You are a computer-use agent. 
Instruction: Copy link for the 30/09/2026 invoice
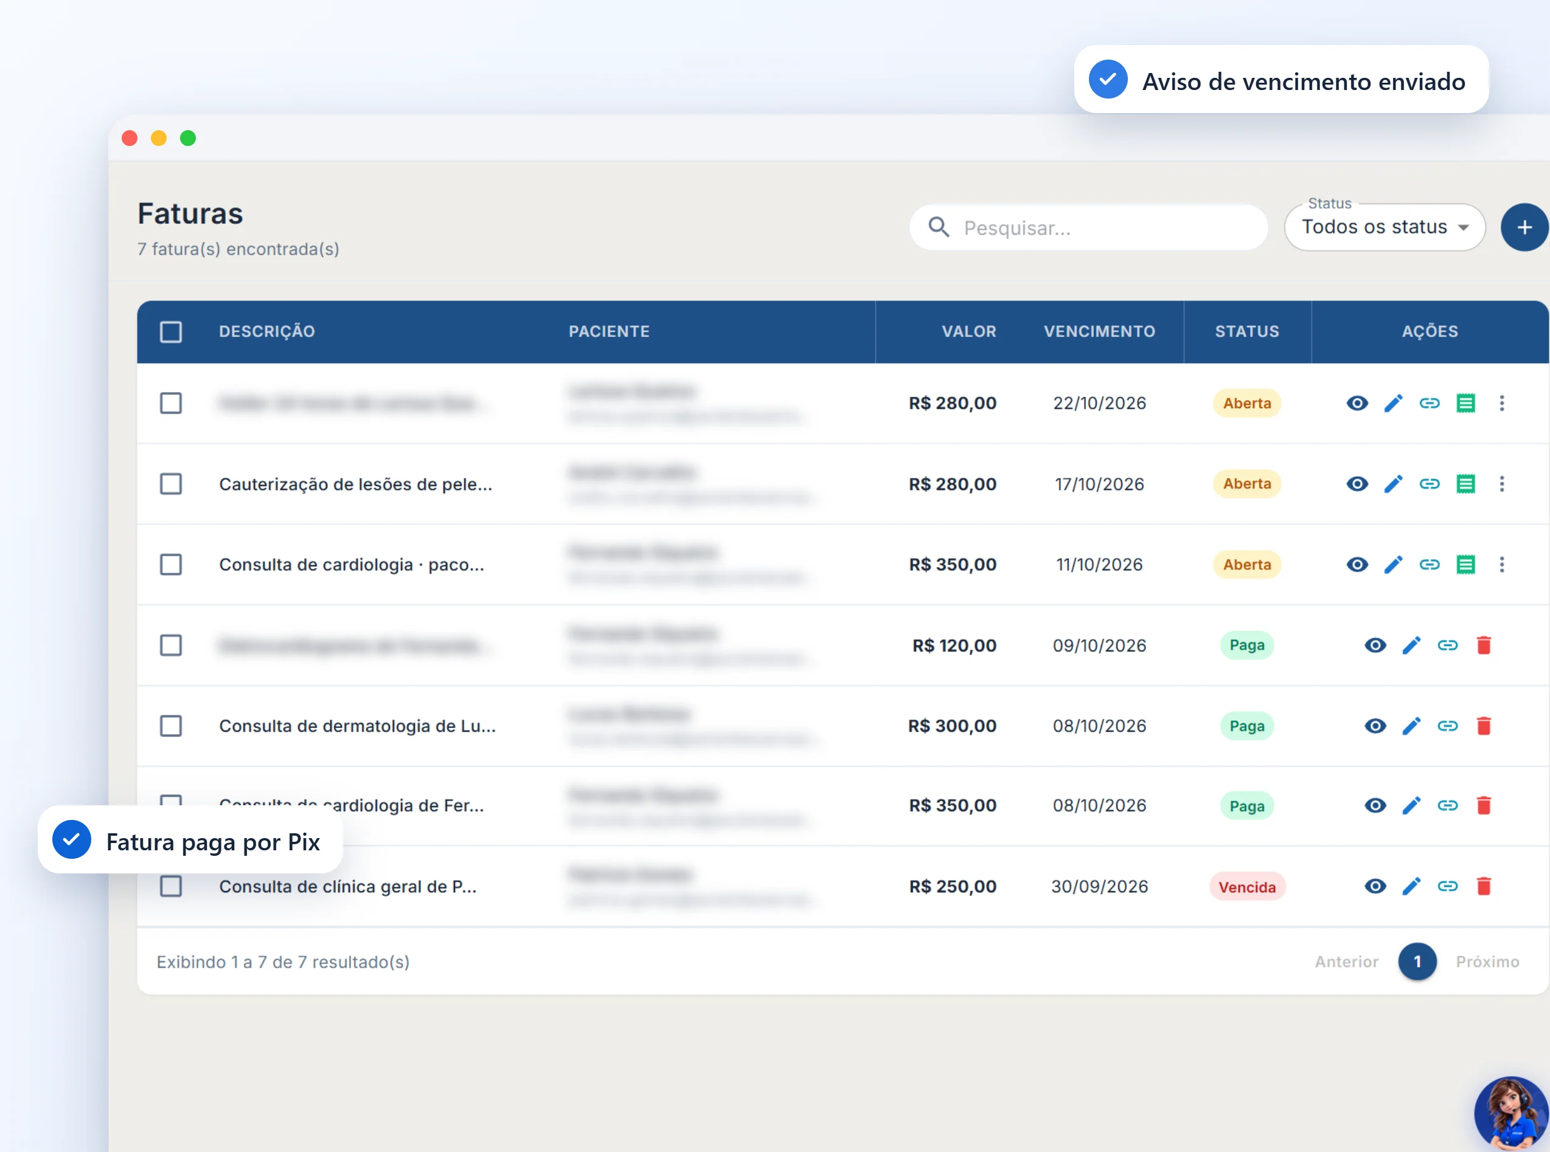(1448, 886)
